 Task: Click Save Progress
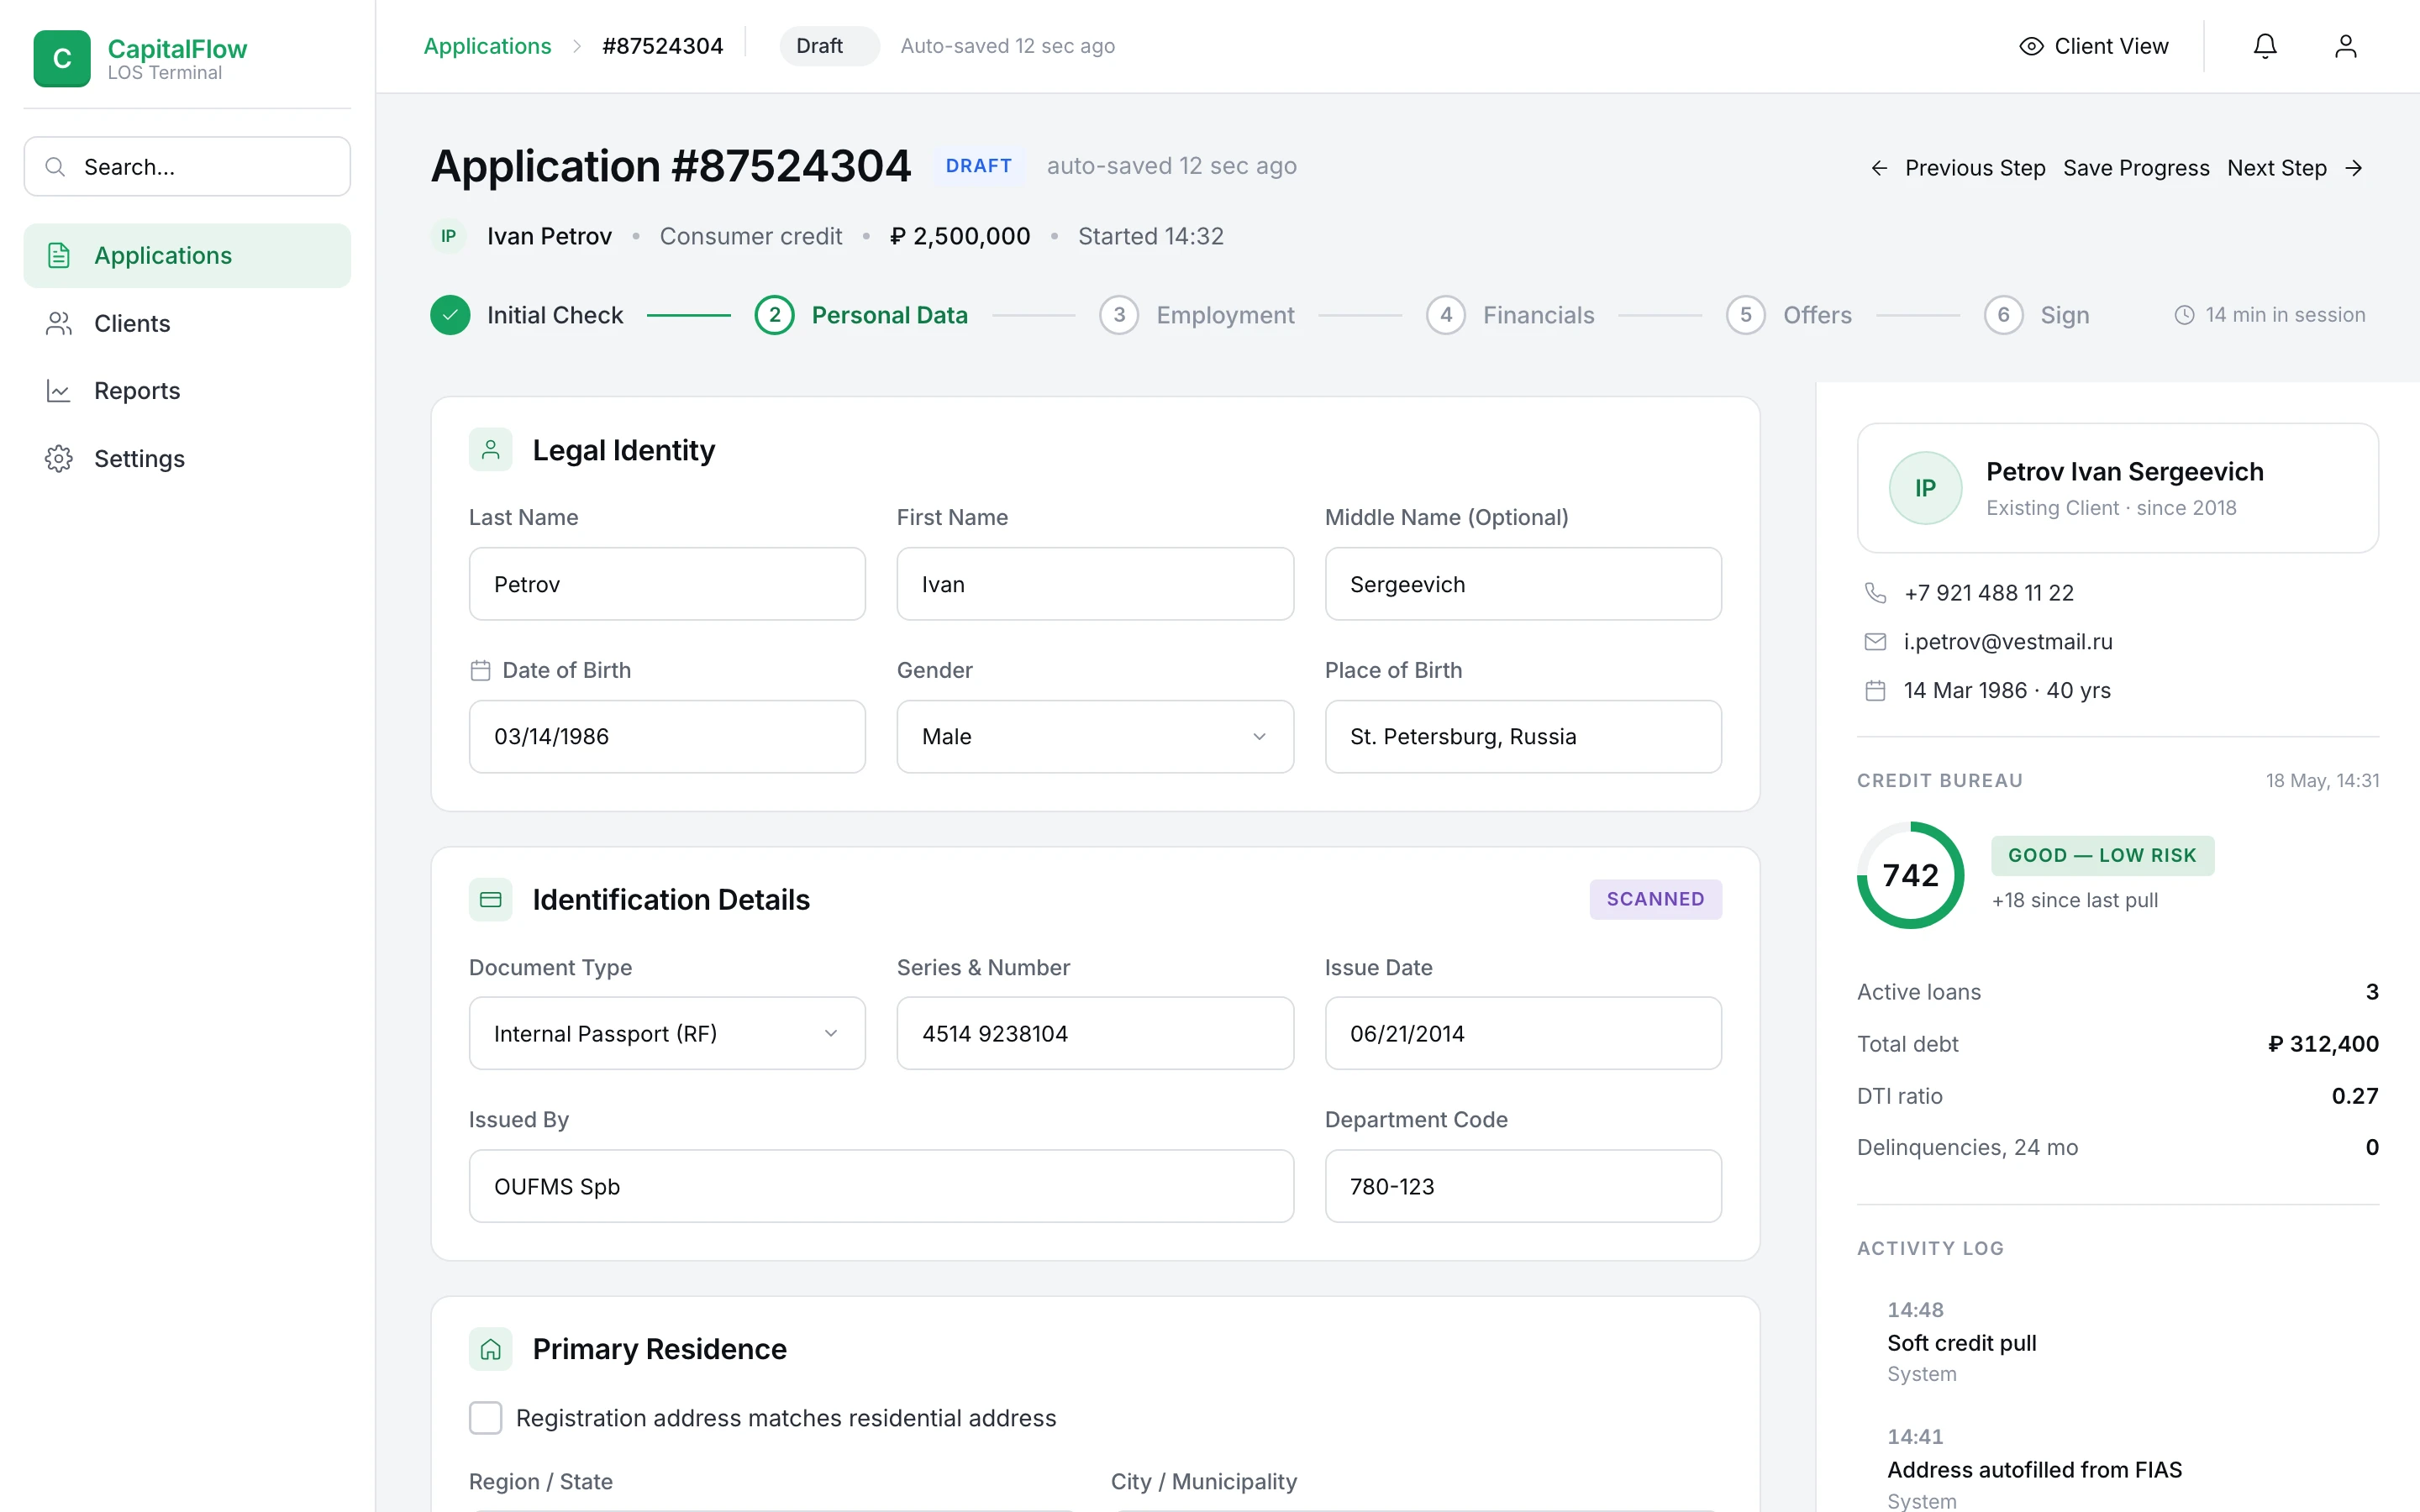(x=2136, y=168)
